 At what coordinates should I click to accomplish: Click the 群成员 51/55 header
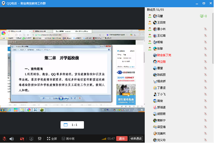pos(155,10)
